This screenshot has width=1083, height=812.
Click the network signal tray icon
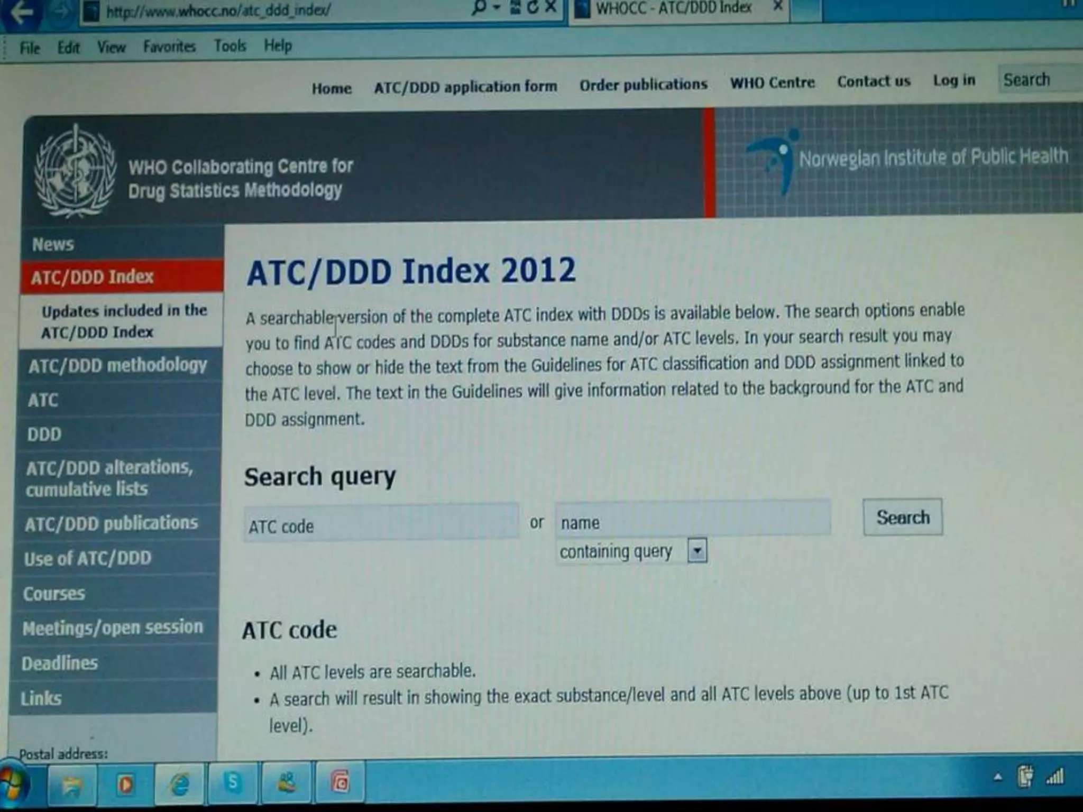pos(1055,777)
